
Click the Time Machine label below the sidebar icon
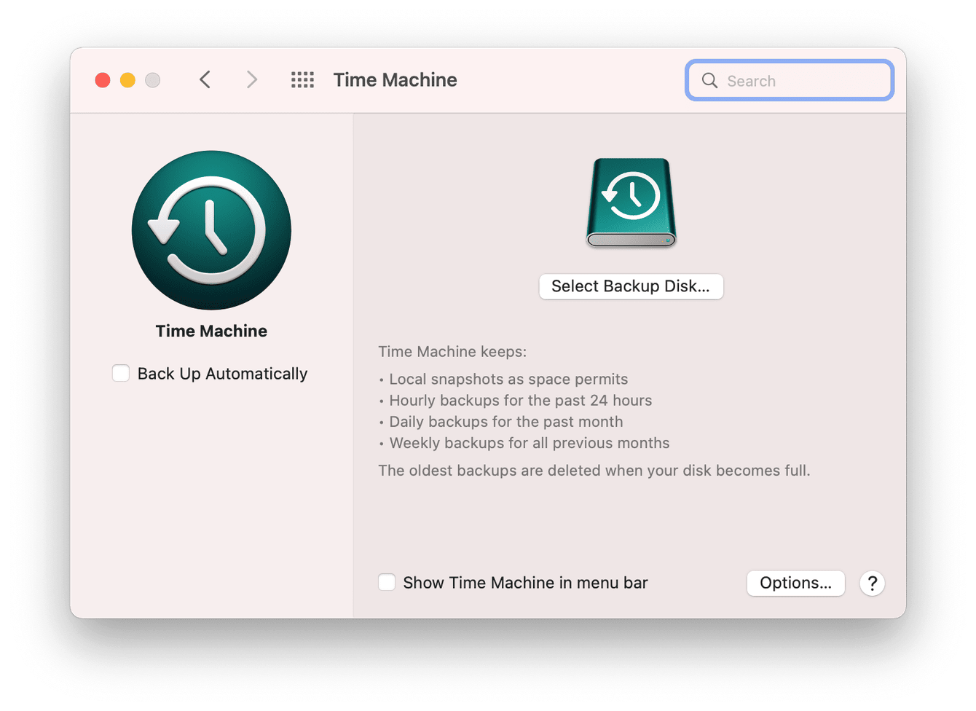tap(211, 331)
